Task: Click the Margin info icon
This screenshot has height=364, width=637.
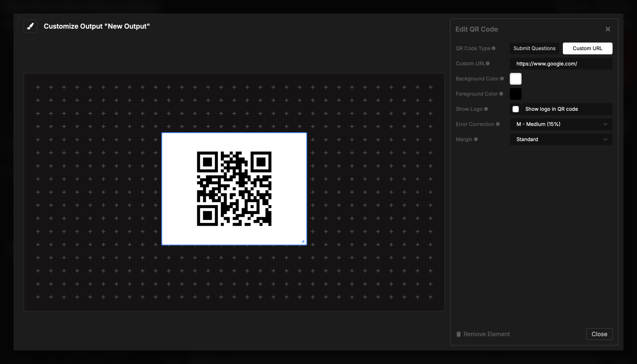Action: click(476, 139)
